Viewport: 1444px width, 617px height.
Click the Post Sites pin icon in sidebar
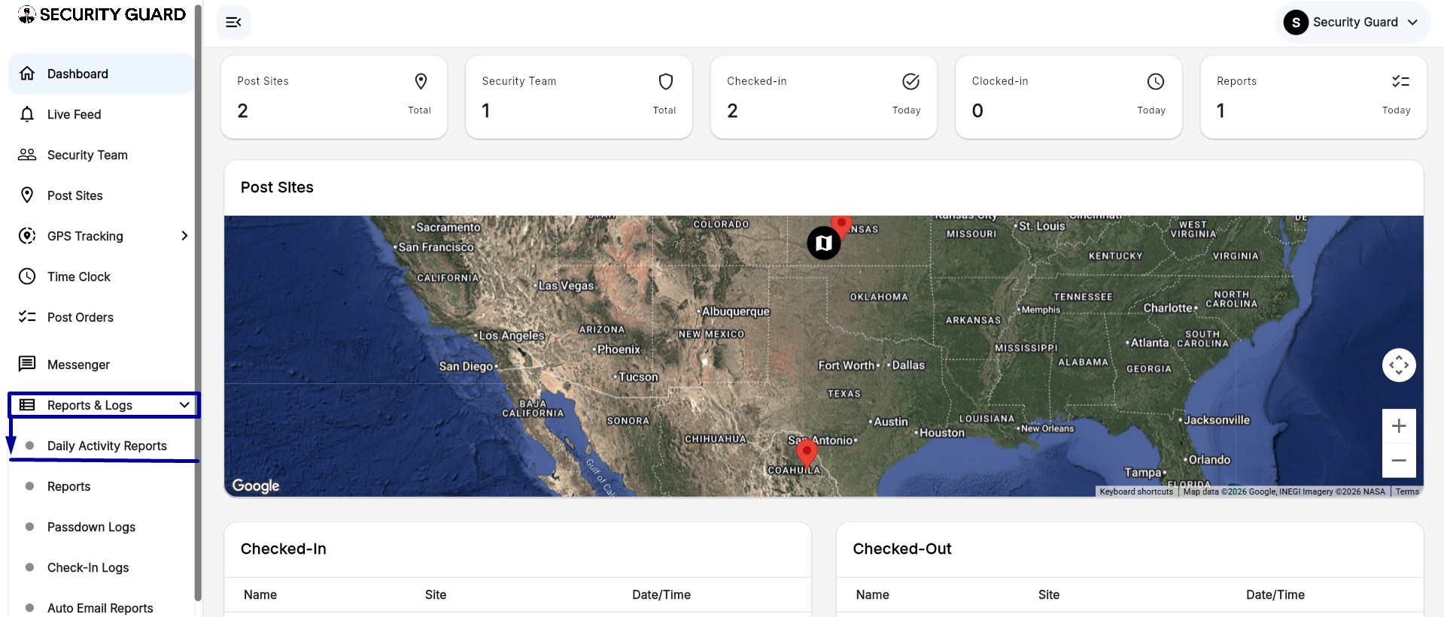coord(27,195)
